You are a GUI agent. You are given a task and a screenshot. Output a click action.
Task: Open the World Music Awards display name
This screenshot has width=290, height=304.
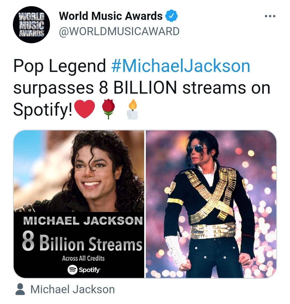[x=111, y=16]
